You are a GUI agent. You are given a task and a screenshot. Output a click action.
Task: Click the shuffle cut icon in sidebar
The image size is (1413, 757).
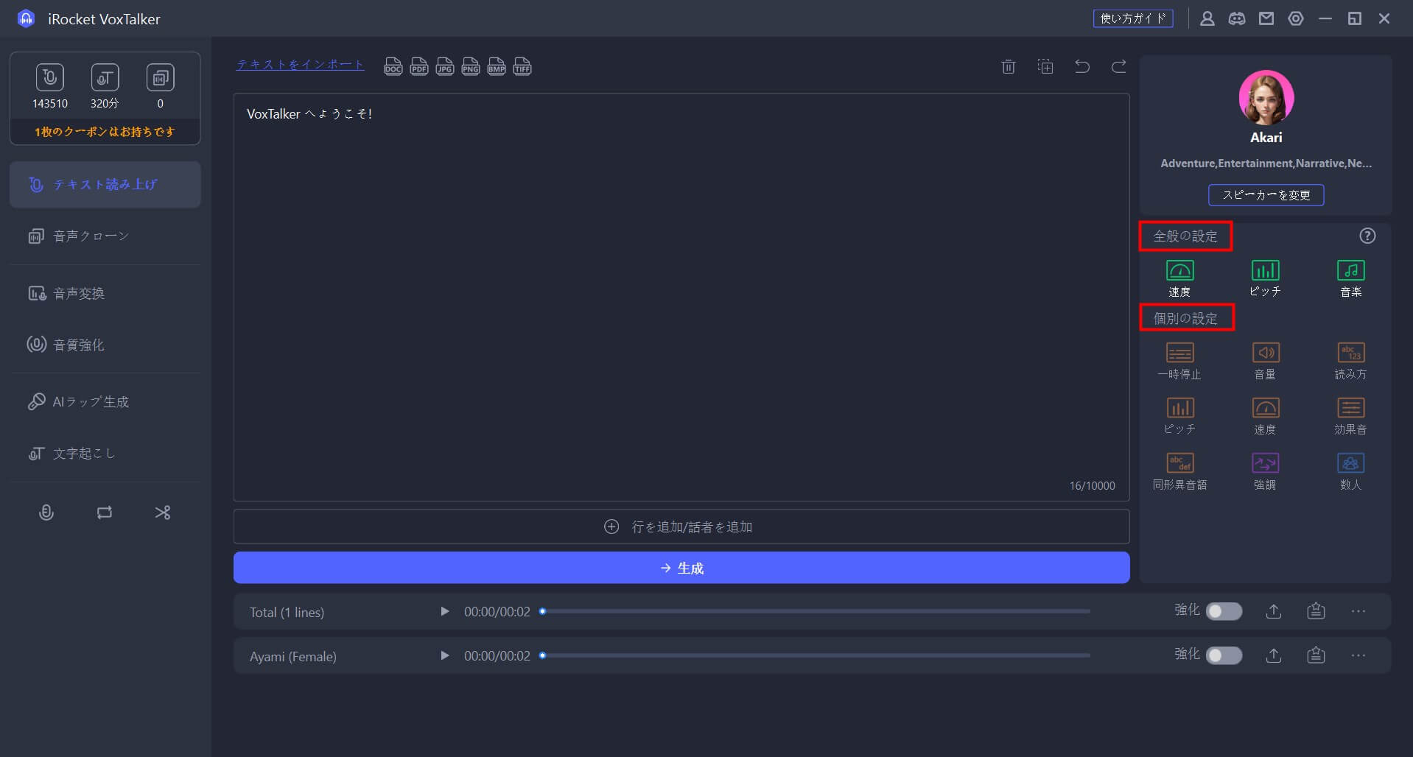click(x=163, y=513)
